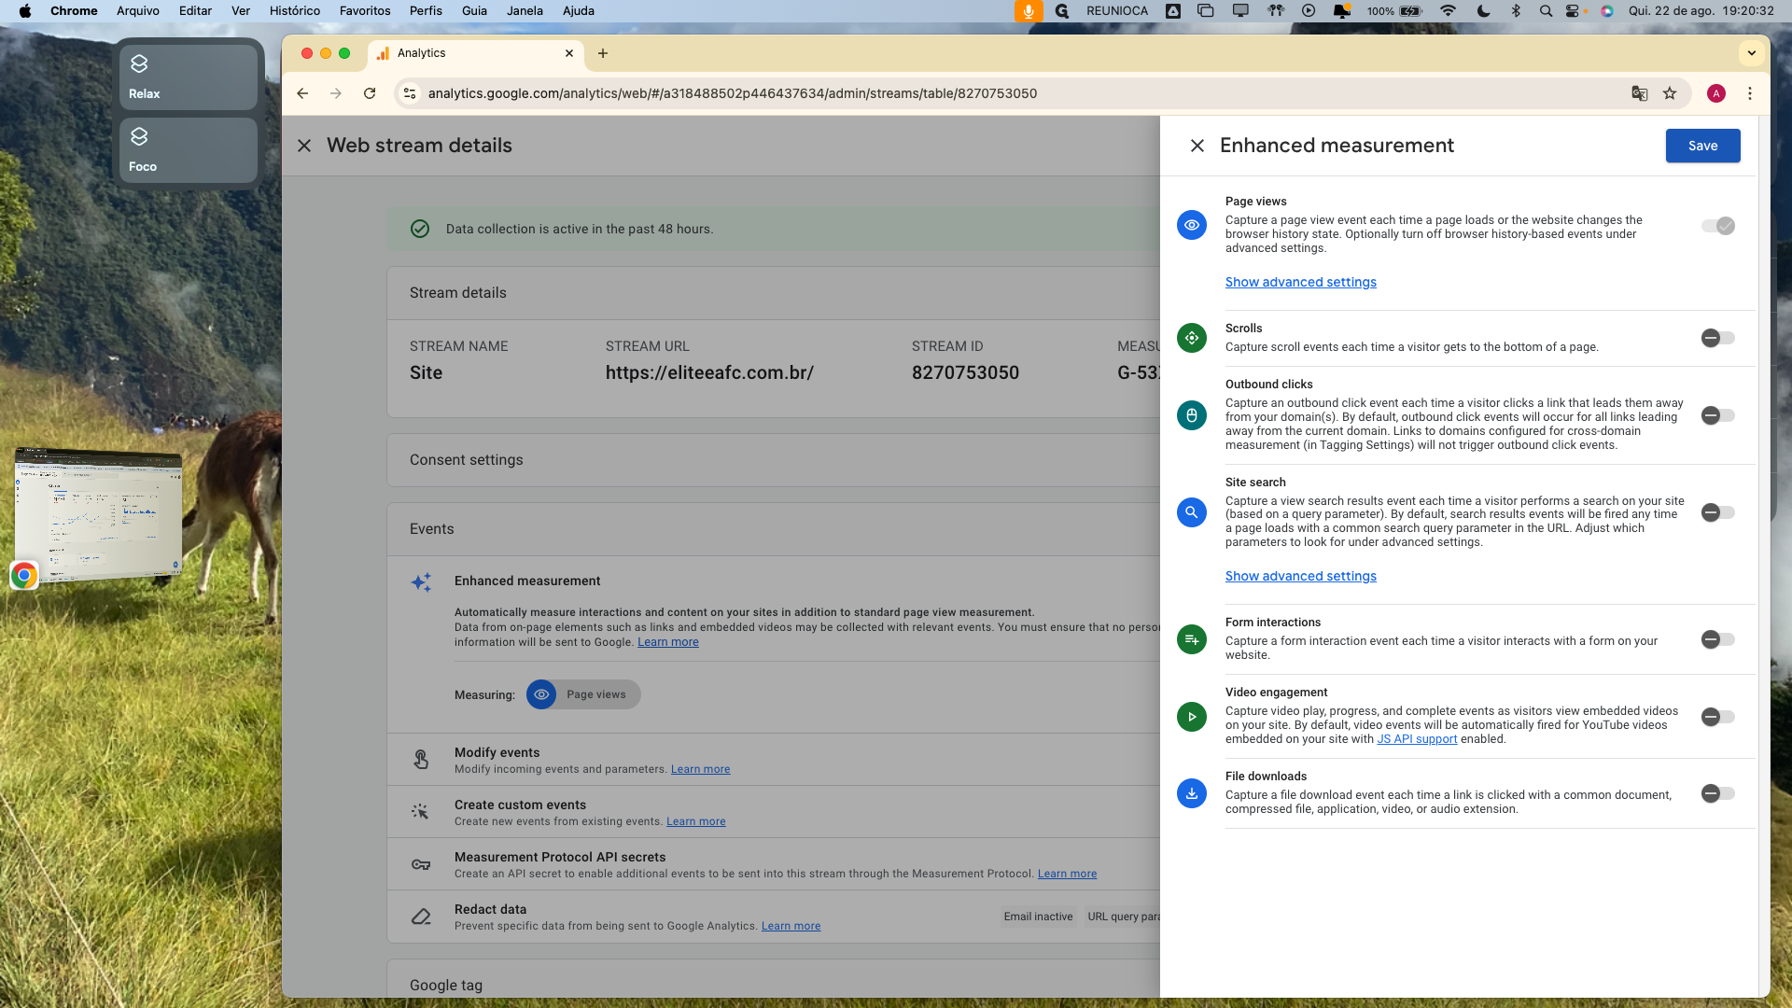Click the translate page icon
The image size is (1792, 1008).
pyautogui.click(x=1639, y=93)
